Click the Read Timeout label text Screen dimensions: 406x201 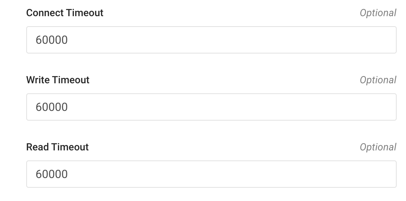point(58,147)
